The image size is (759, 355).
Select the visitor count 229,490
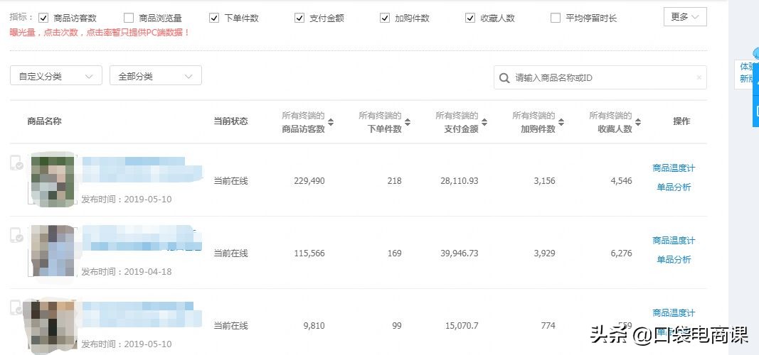[309, 181]
